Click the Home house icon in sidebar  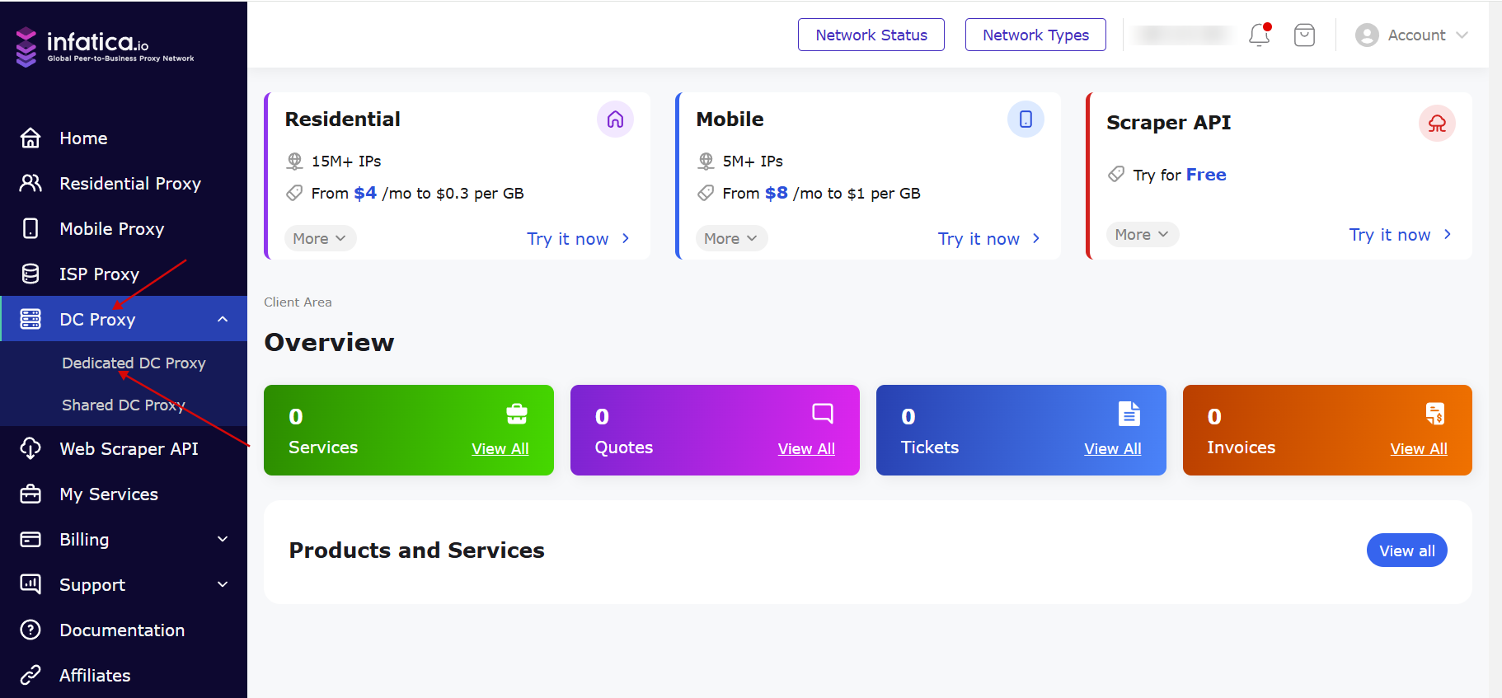[x=31, y=138]
